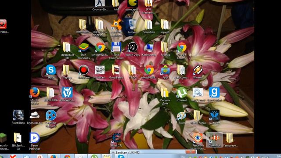281x158 pixels.
Task: Open photo93283 Chrome icon beside Total Commander
Action: [x=100, y=49]
